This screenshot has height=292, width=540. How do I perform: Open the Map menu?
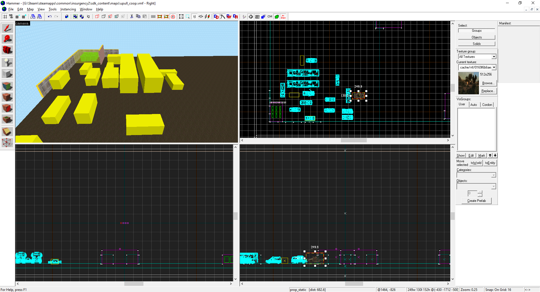[30, 9]
